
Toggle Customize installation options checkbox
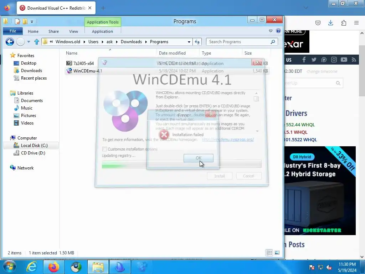click(x=104, y=149)
